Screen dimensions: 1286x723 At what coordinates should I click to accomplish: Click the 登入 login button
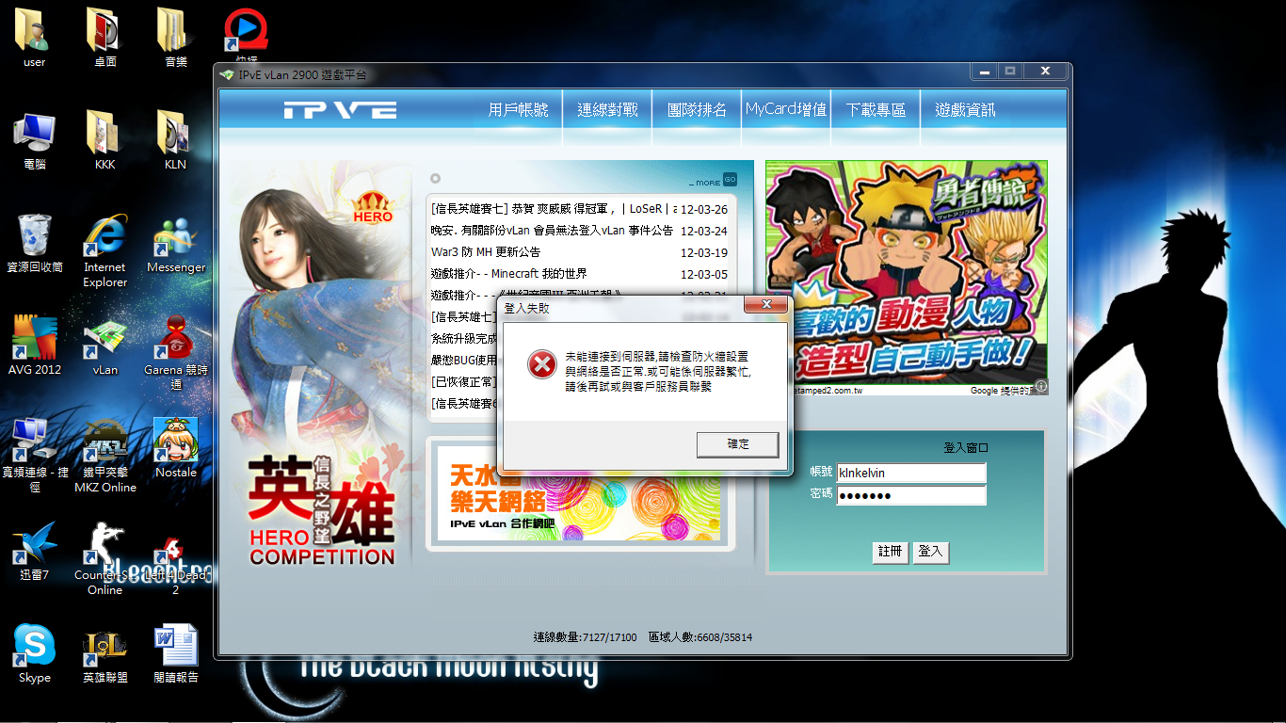click(930, 552)
